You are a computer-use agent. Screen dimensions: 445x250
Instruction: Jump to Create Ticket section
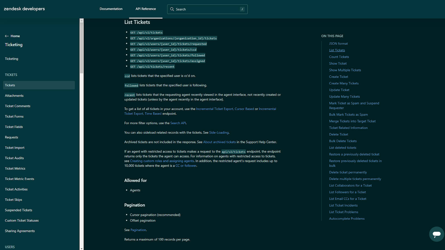point(338,77)
